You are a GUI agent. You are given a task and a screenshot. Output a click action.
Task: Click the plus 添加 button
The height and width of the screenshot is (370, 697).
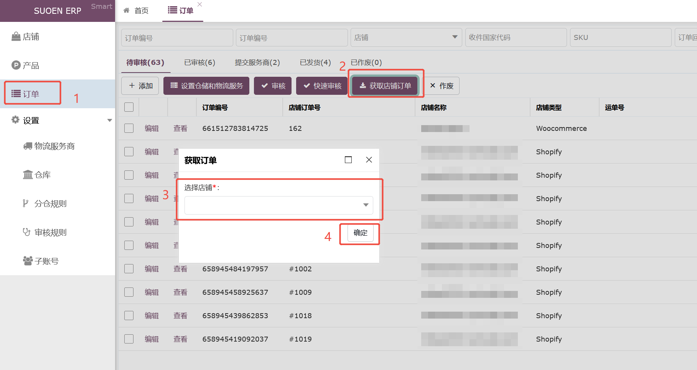[x=140, y=86]
